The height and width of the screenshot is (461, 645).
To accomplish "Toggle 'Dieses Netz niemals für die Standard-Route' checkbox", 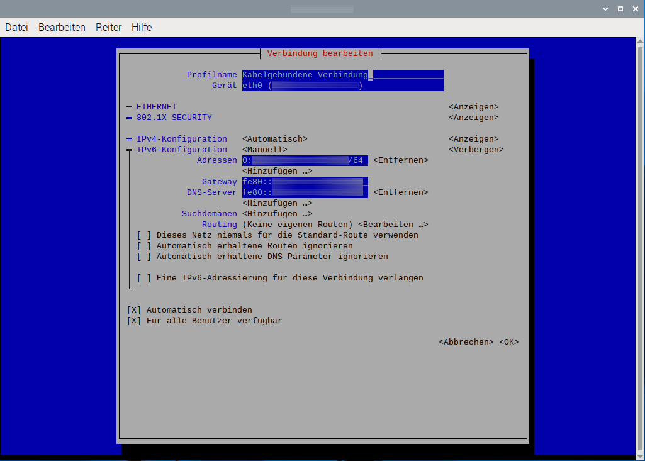I will [x=144, y=235].
